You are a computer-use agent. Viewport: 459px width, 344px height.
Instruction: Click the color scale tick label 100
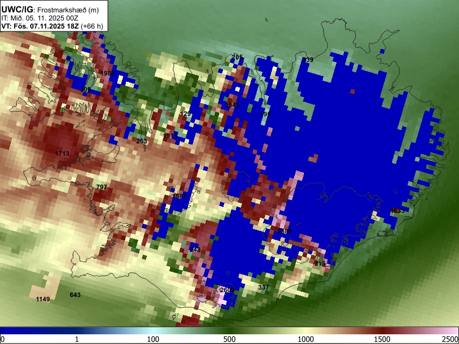pyautogui.click(x=153, y=339)
